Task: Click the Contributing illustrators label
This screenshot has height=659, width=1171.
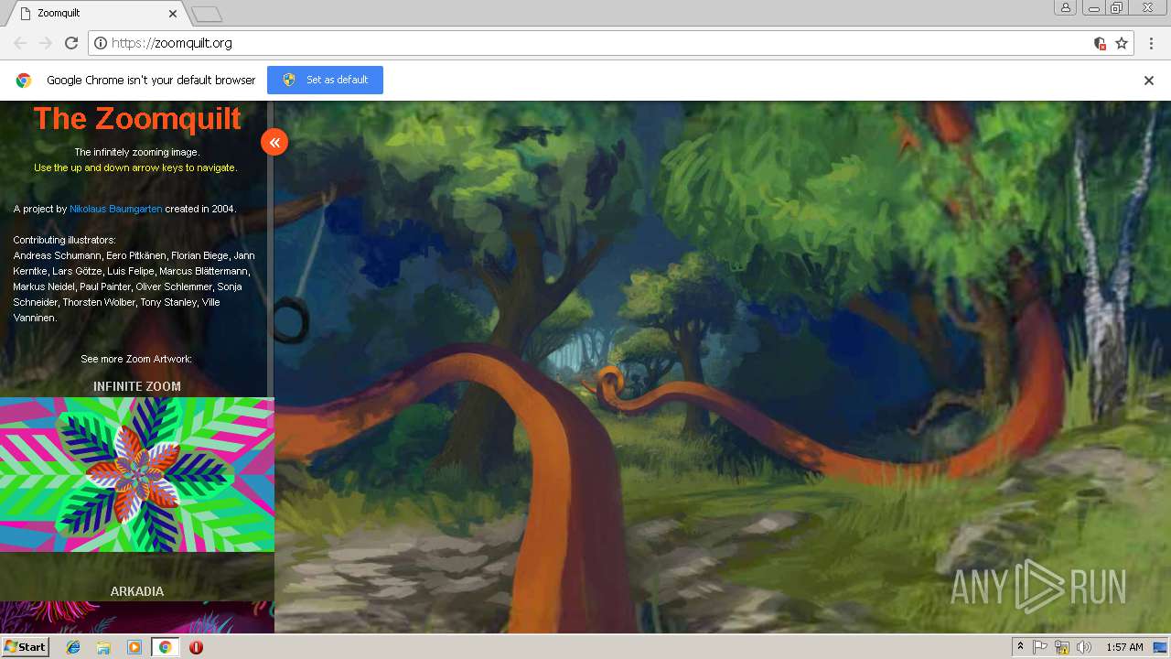Action: (64, 240)
